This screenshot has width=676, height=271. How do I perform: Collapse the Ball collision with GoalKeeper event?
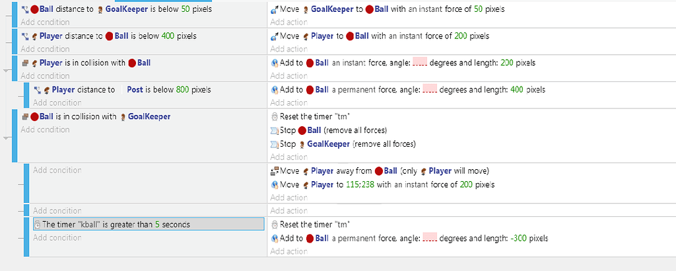pyautogui.click(x=5, y=138)
